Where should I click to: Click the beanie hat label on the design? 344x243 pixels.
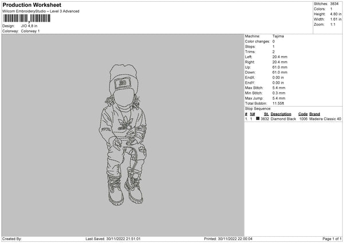[123, 83]
